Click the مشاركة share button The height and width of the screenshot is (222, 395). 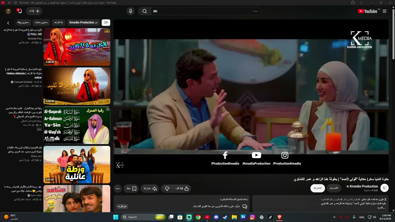point(150,189)
